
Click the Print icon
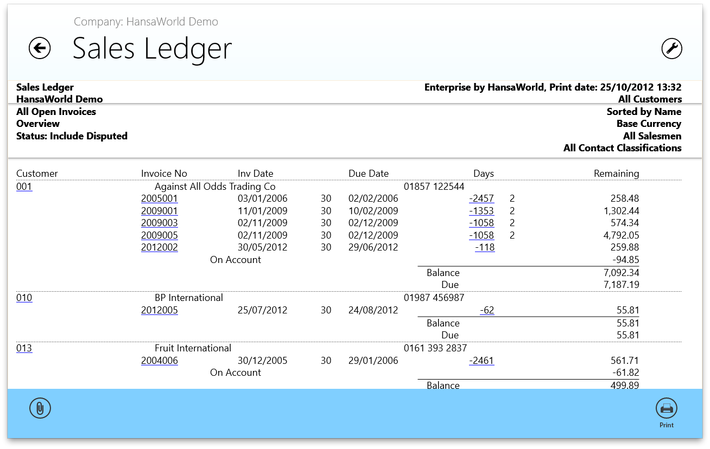(666, 409)
